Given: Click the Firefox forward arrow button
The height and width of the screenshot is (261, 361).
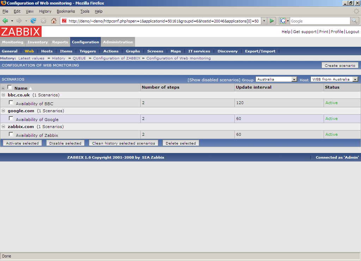Looking at the screenshot, I should (19, 21).
